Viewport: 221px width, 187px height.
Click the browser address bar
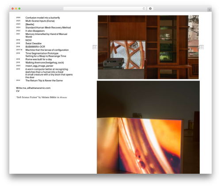104,9
